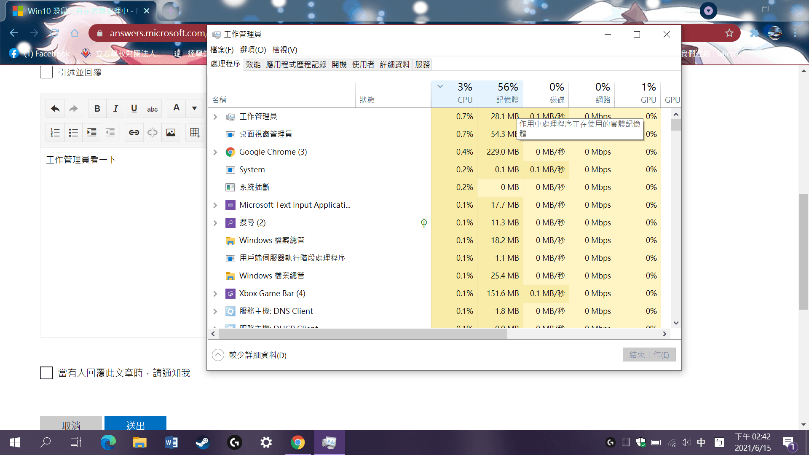Toggle bold formatting in the reply editor
Viewport: 809px width, 455px height.
[97, 109]
